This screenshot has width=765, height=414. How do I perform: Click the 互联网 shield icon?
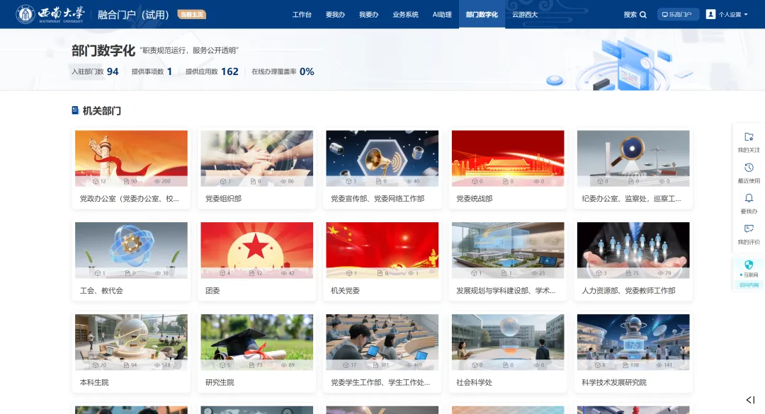[749, 265]
